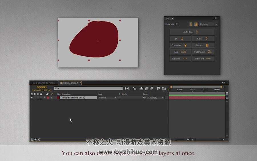Viewport: 257px width, 161px height.
Task: Toggle the In/Out/Duration pane icon
Action: click(39, 140)
